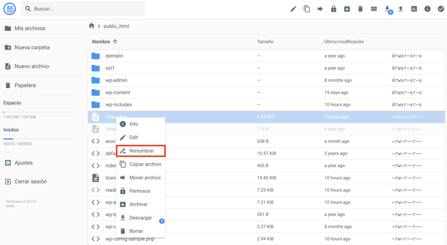Click the trash delete icon in top toolbar

[x=360, y=9]
